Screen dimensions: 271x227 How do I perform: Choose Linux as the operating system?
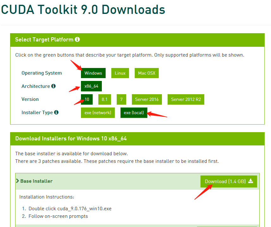120,73
